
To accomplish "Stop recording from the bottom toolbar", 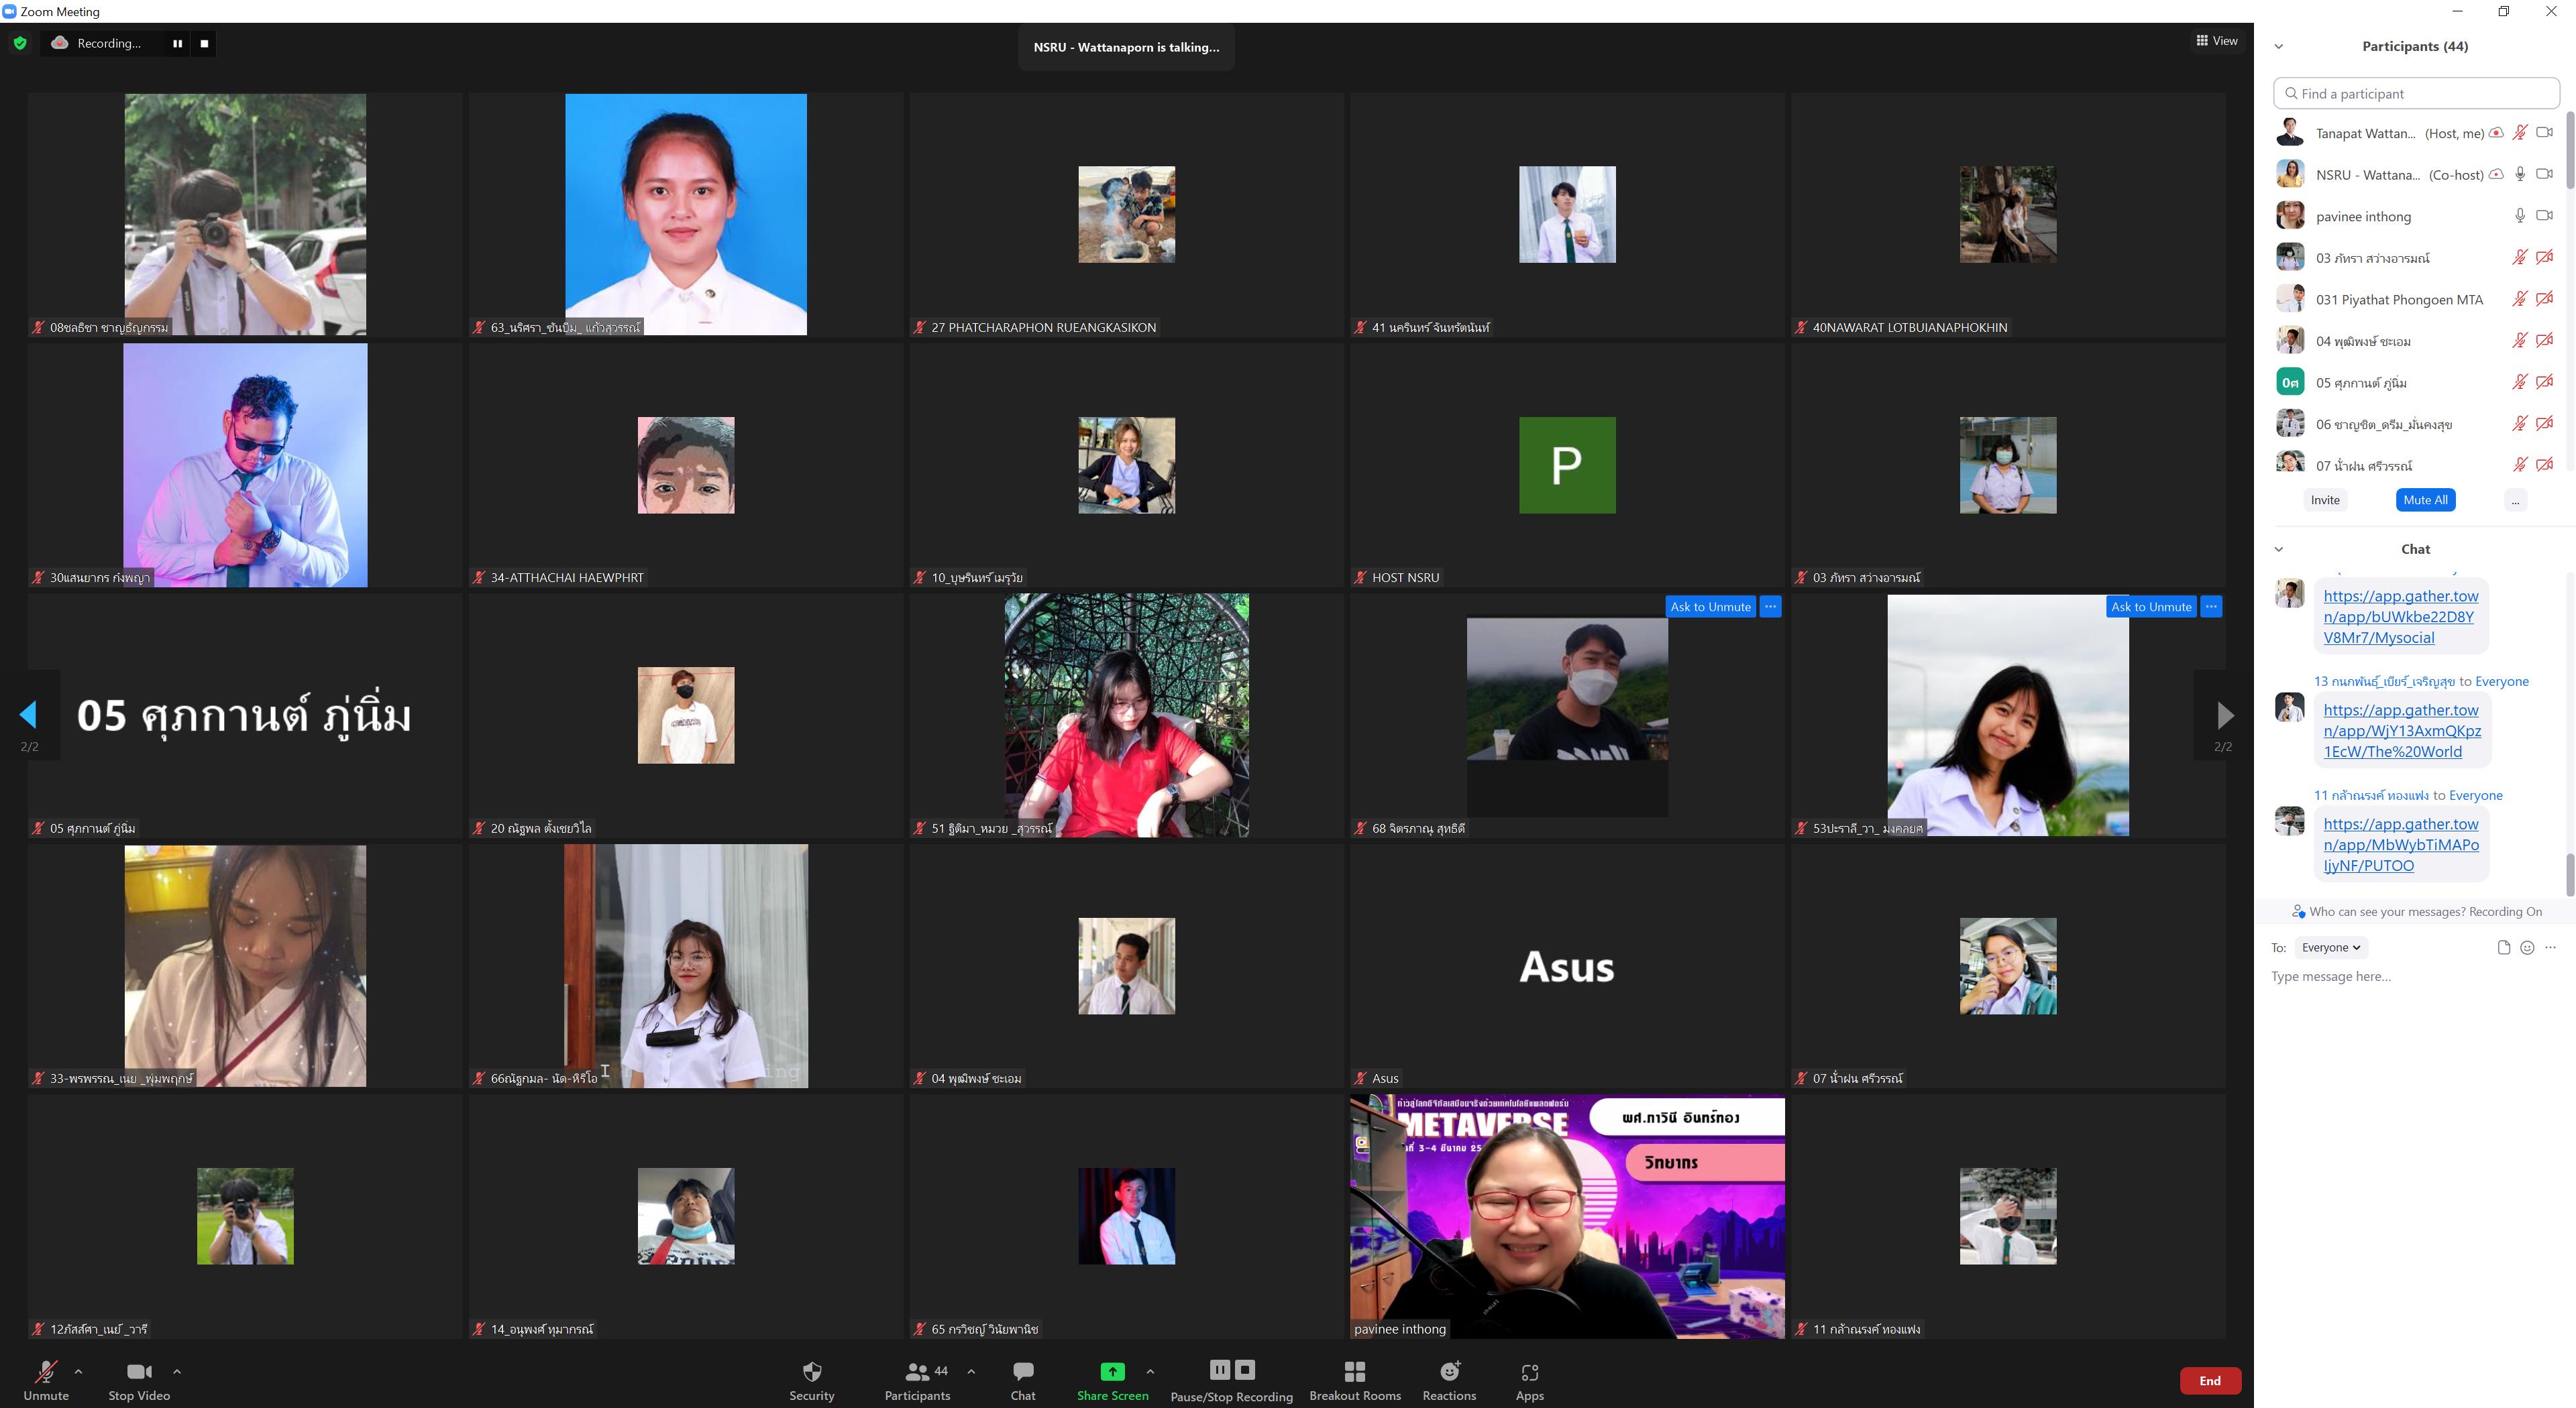I will pos(1245,1370).
